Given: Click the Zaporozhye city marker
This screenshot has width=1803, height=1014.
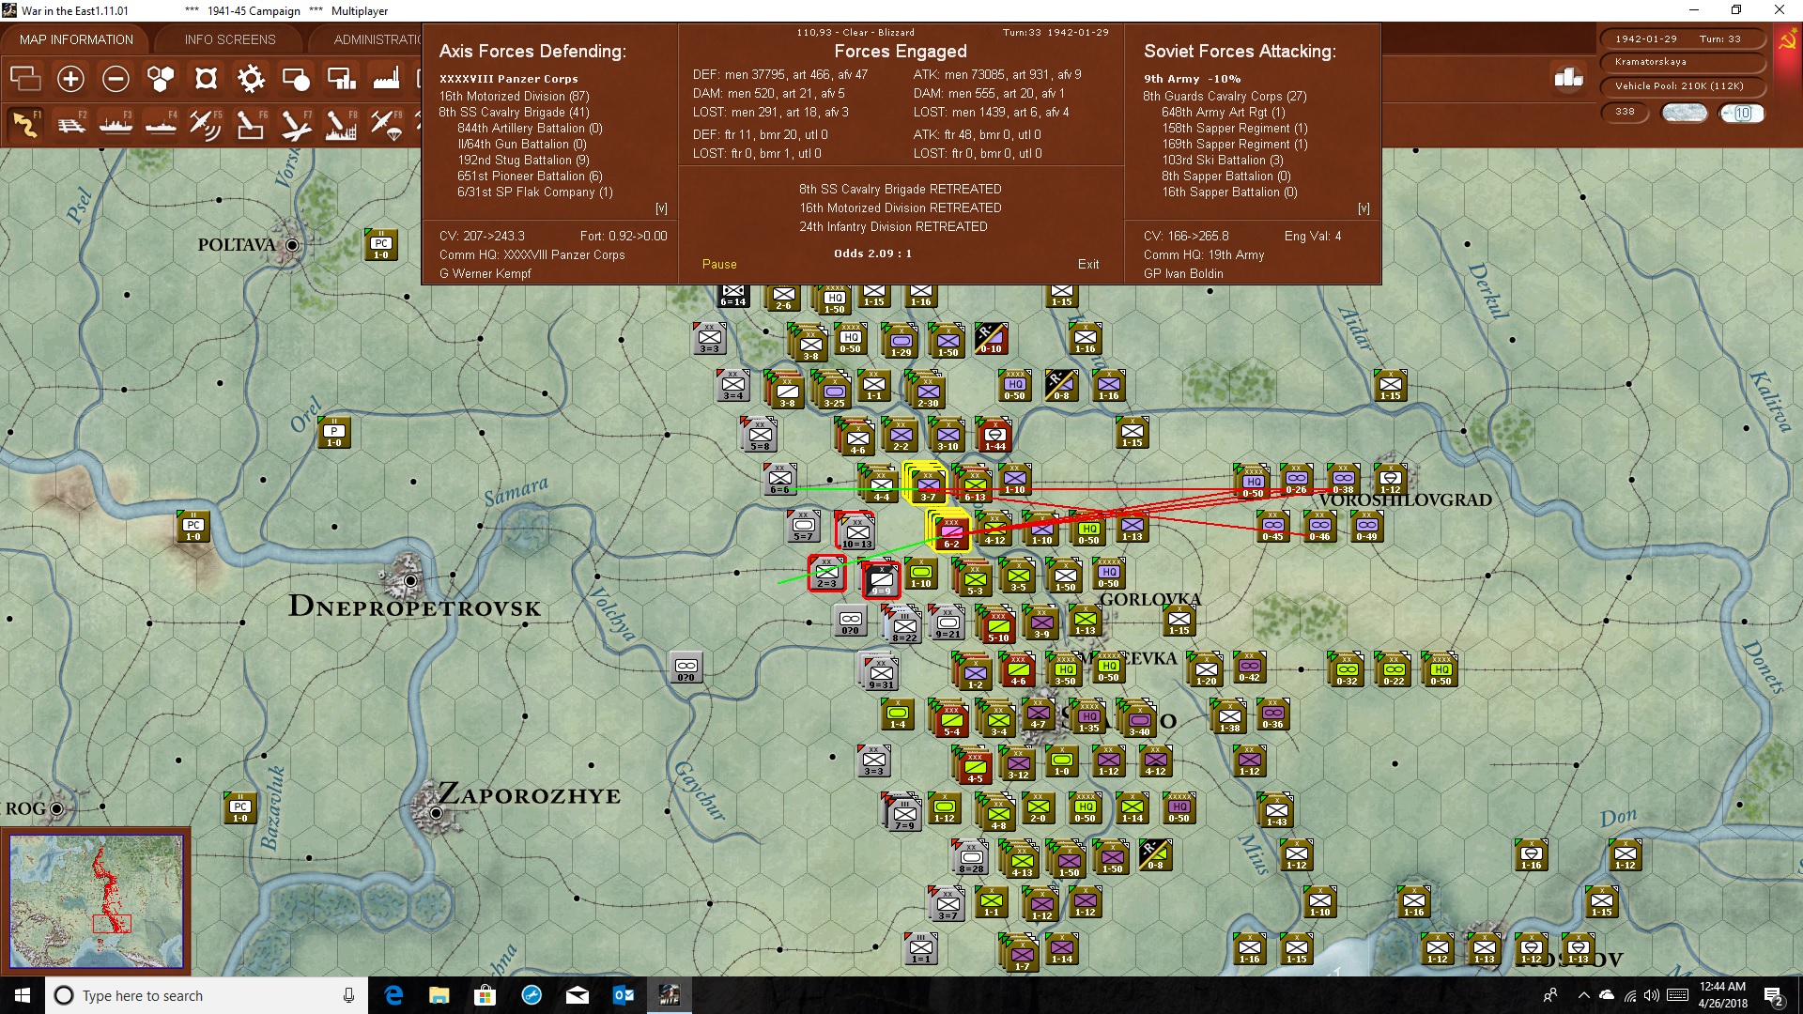Looking at the screenshot, I should [x=437, y=813].
